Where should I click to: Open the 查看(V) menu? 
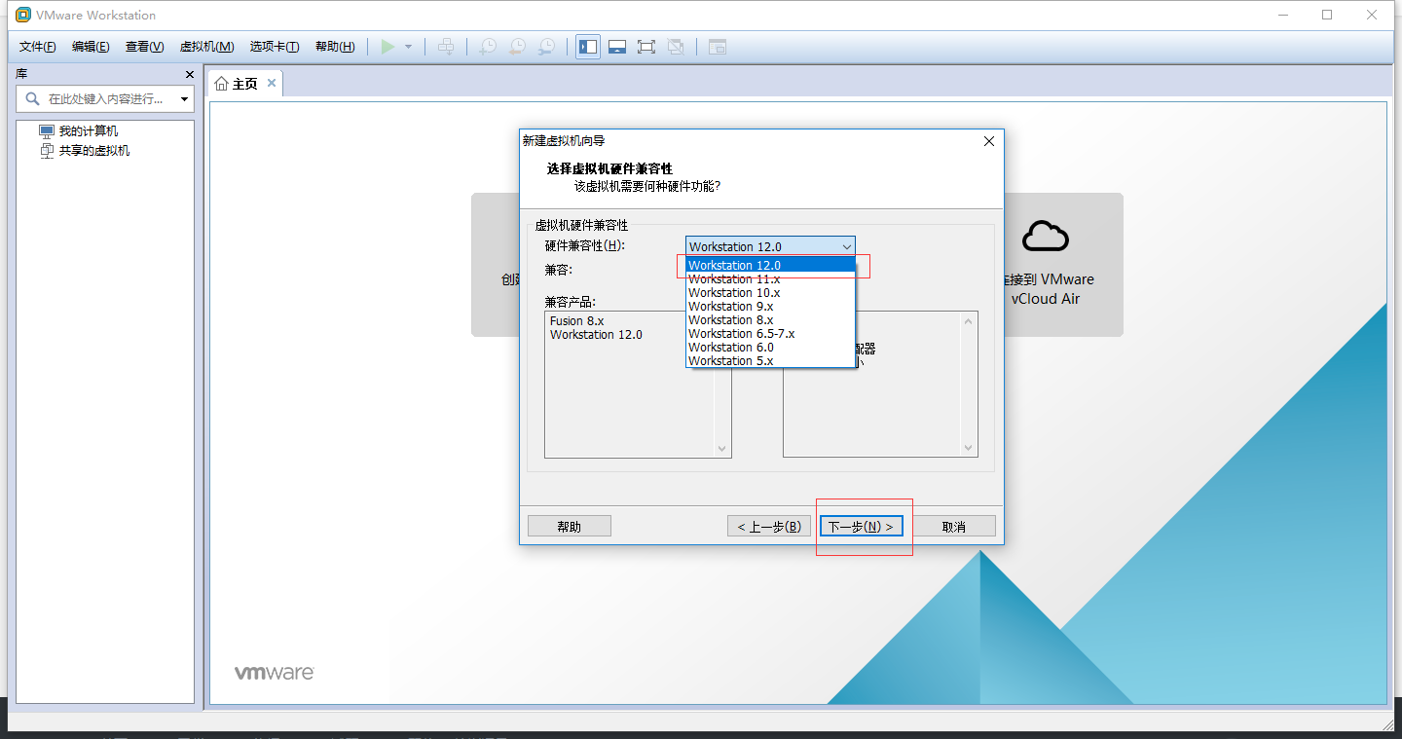(x=144, y=47)
